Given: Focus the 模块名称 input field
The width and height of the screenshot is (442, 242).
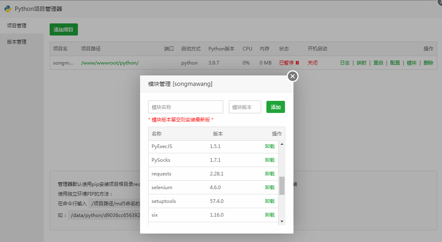Looking at the screenshot, I should 186,107.
